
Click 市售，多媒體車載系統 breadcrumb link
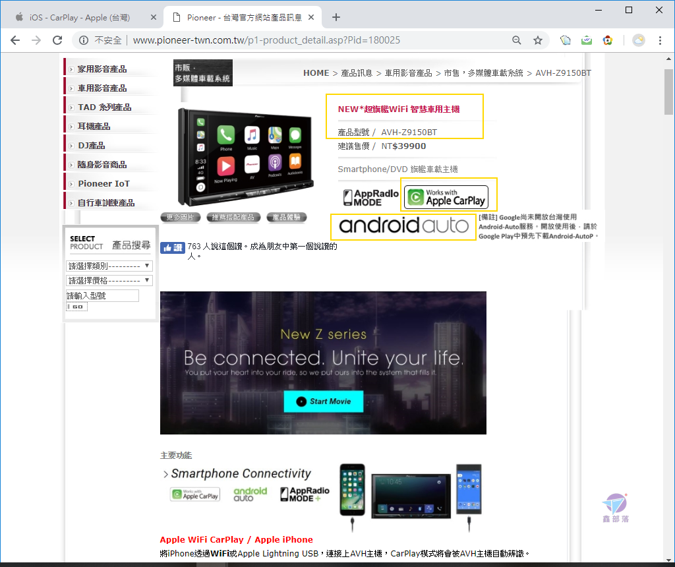point(483,73)
